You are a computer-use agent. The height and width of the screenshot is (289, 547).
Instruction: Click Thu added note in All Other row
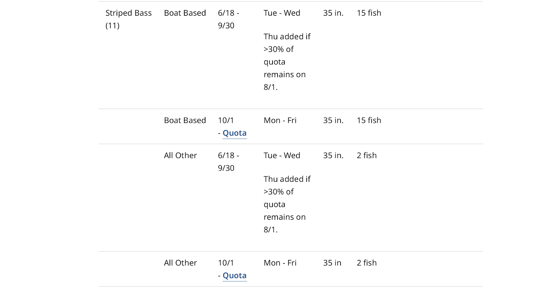tap(287, 204)
